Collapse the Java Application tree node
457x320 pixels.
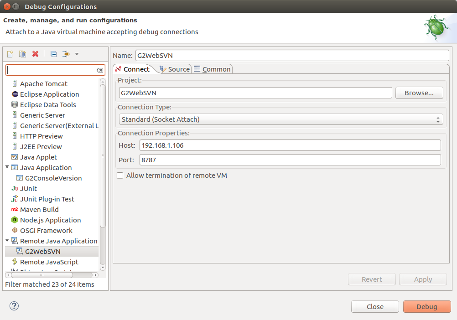[x=7, y=167]
